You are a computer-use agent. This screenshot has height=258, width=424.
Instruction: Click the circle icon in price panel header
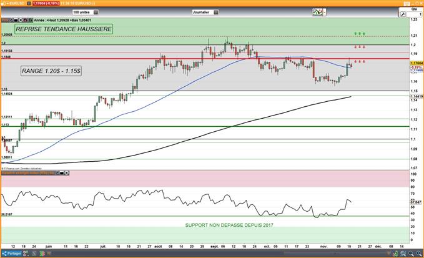pyautogui.click(x=21, y=20)
